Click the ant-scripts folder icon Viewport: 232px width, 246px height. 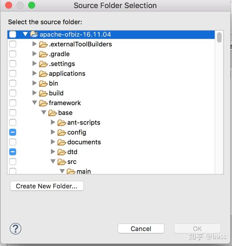coord(61,123)
